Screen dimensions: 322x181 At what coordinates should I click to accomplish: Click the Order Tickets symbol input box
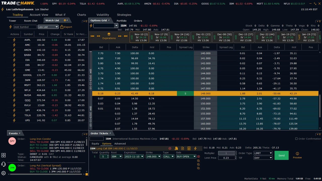coord(97,139)
